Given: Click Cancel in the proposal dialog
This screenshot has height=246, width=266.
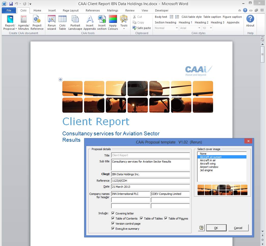Looking at the screenshot, I should (x=238, y=228).
